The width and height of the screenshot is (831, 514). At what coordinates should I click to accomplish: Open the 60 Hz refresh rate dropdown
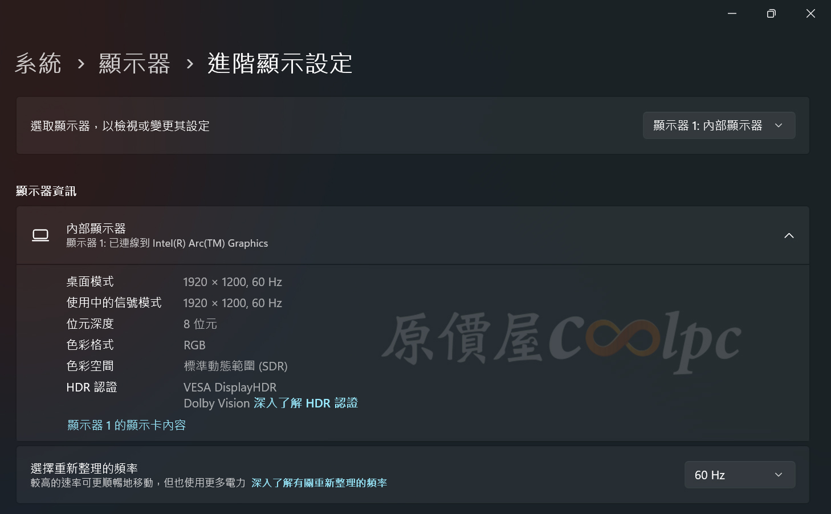pos(739,475)
